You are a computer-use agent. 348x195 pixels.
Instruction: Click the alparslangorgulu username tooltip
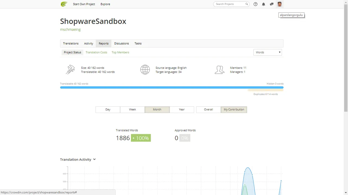(x=291, y=15)
